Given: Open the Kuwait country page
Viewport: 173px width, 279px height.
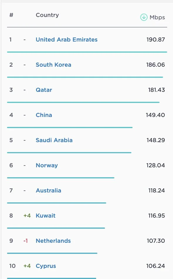Looking at the screenshot, I should [45, 216].
